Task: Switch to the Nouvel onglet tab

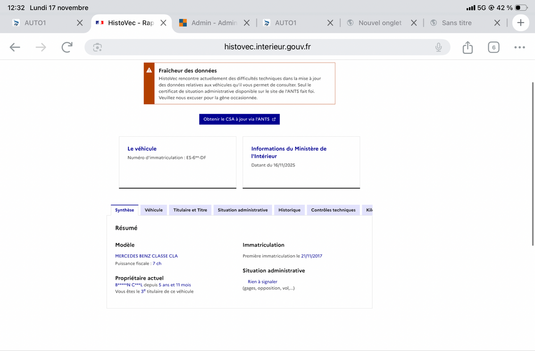Action: [380, 23]
